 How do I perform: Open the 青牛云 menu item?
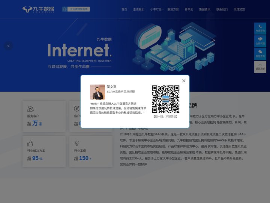tap(189, 9)
